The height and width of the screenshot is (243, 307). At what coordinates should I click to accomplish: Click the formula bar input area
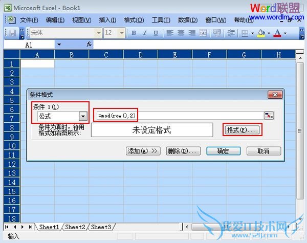pyautogui.click(x=199, y=45)
